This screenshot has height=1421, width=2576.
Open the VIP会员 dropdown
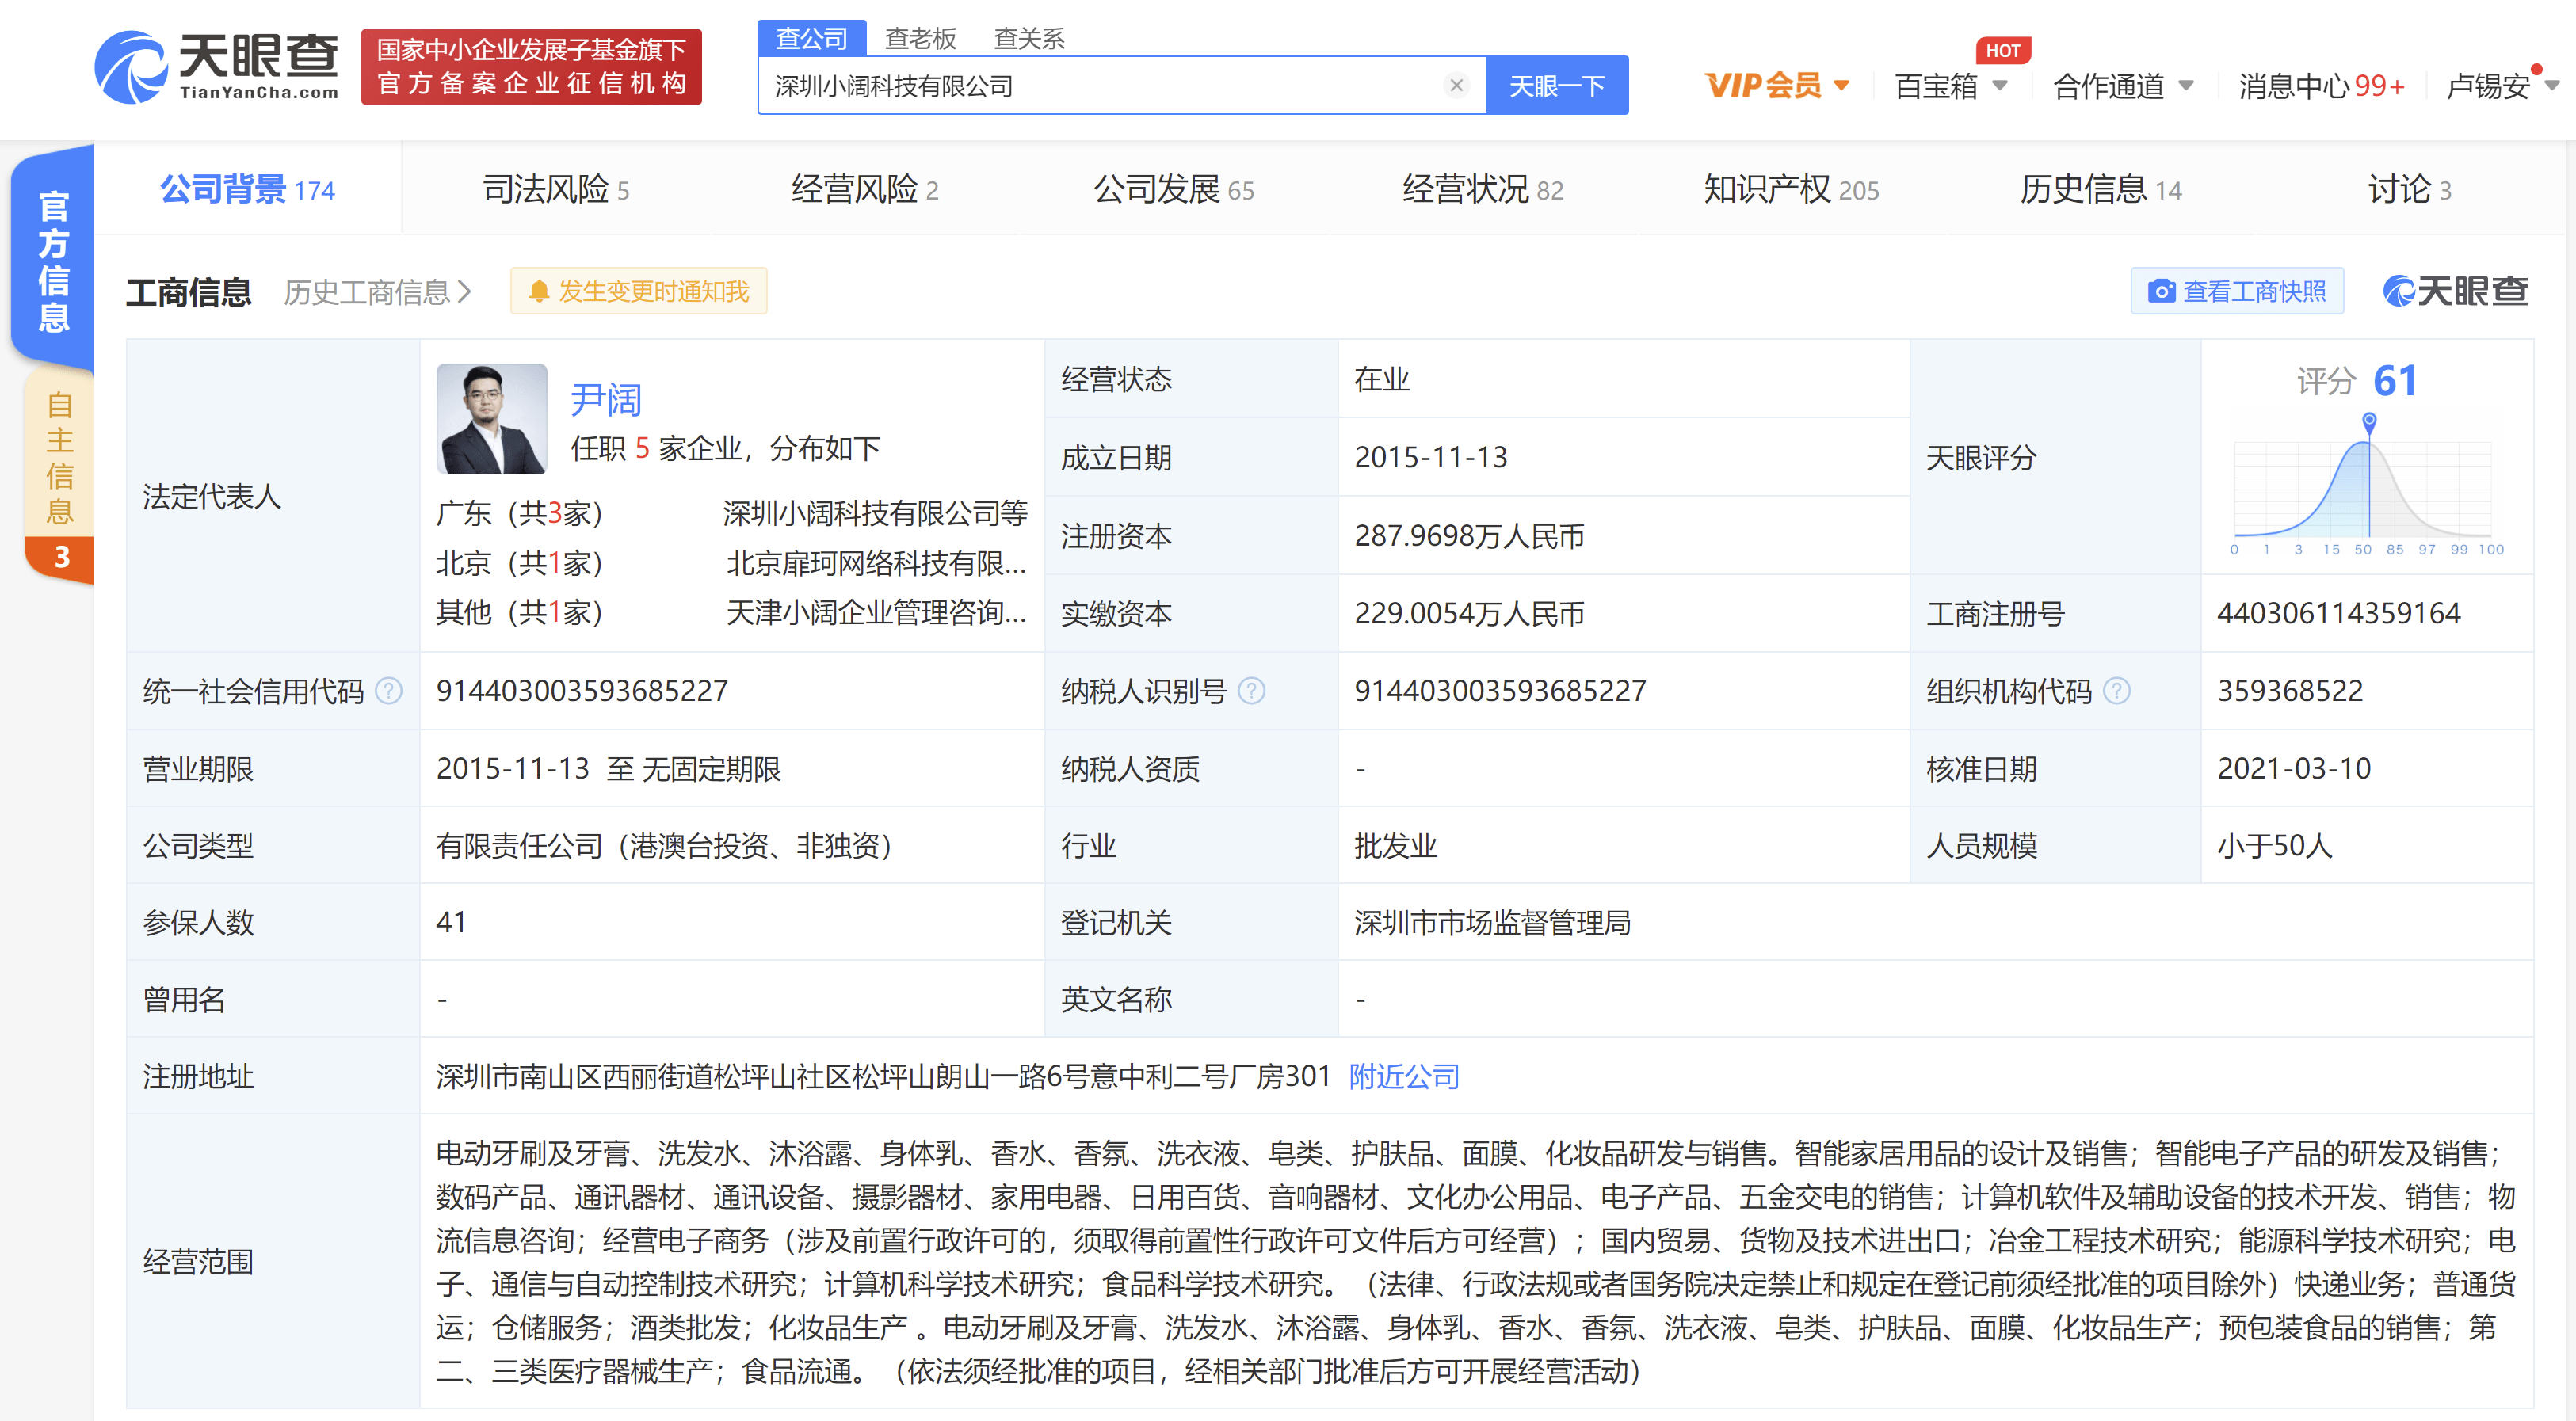[x=1777, y=86]
